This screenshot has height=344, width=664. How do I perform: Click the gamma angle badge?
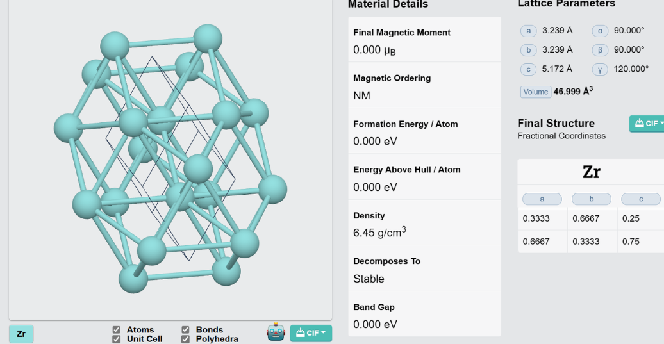(x=600, y=69)
